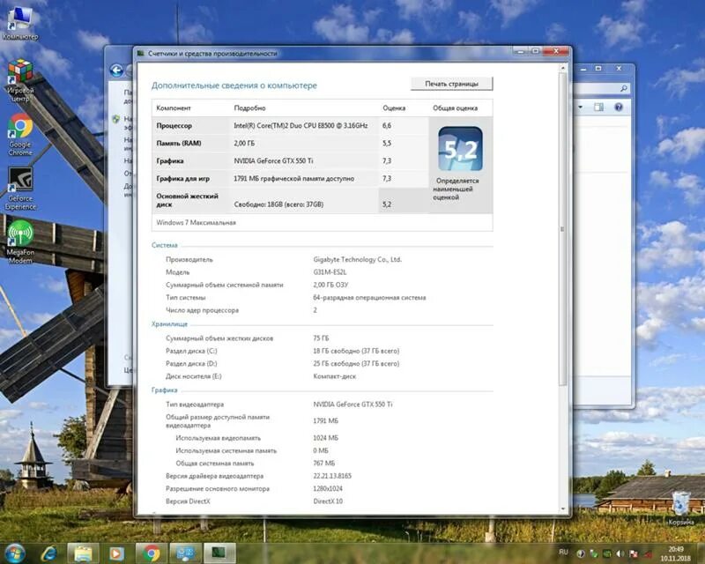705x564 pixels.
Task: Click the Графика section heading
Action: [164, 390]
